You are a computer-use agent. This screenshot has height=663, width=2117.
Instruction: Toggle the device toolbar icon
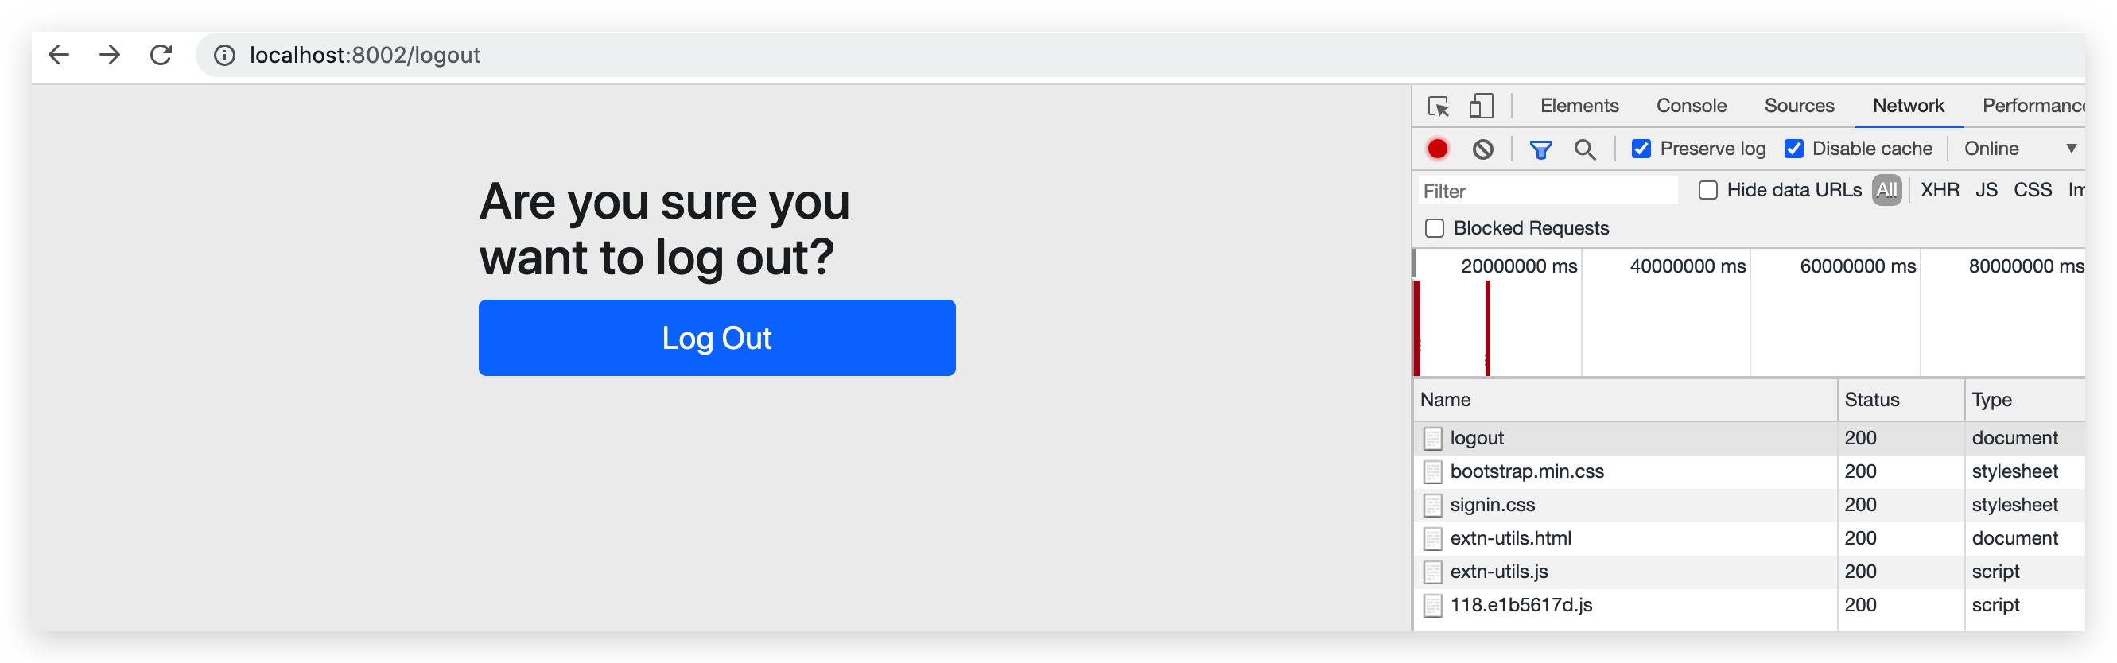tap(1481, 106)
